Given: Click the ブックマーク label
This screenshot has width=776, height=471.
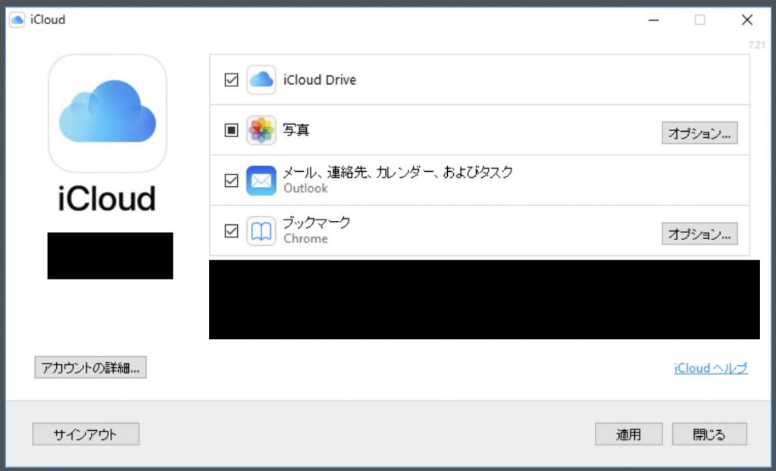Looking at the screenshot, I should coord(317,223).
